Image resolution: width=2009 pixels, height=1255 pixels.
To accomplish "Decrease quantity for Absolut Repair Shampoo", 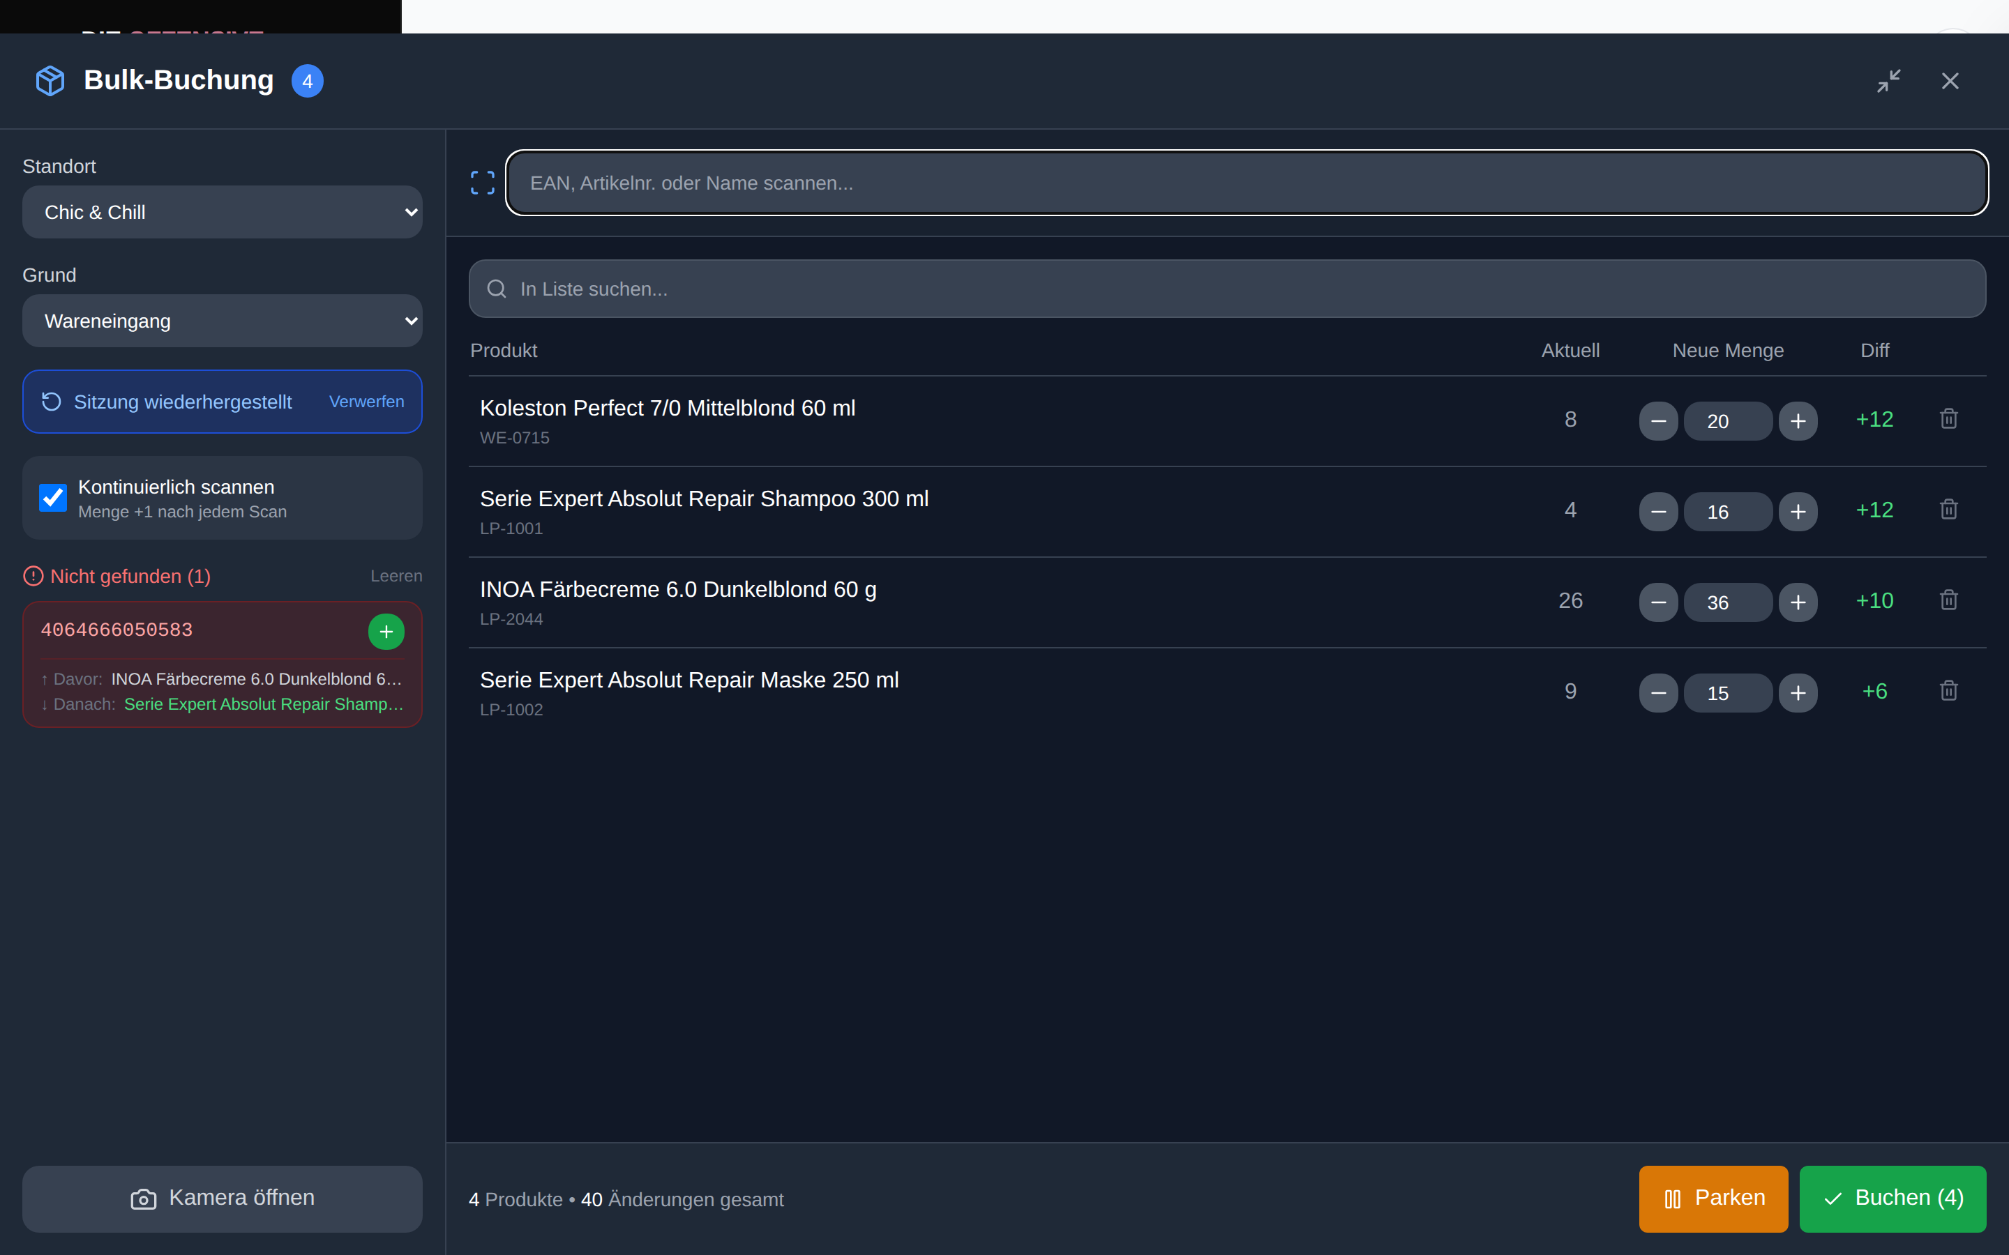I will click(x=1658, y=511).
